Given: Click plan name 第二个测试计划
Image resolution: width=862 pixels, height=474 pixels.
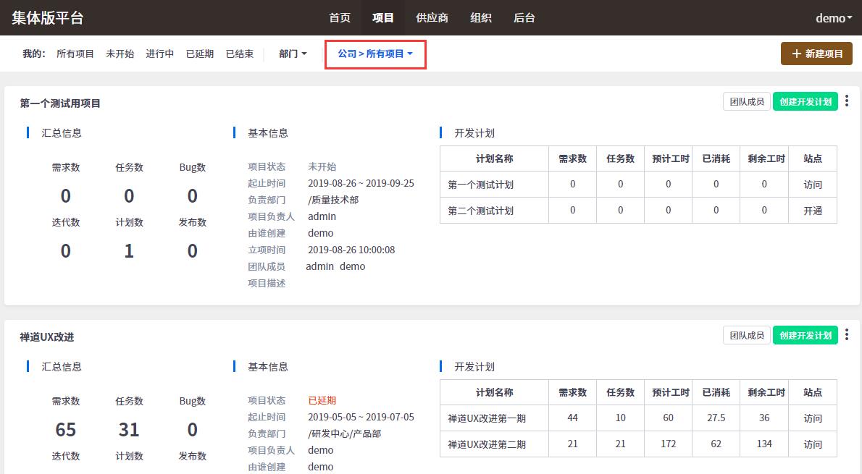Looking at the screenshot, I should (480, 211).
